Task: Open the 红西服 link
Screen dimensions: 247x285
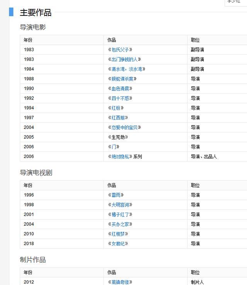Action: click(118, 118)
